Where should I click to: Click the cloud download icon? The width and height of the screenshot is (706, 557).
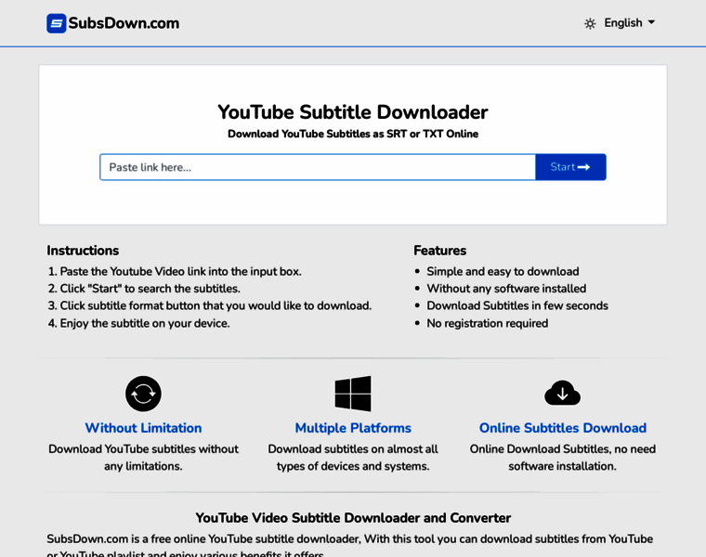[x=562, y=394]
